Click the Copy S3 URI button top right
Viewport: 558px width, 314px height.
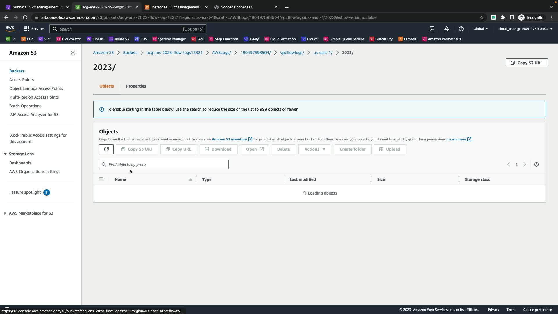pos(526,63)
